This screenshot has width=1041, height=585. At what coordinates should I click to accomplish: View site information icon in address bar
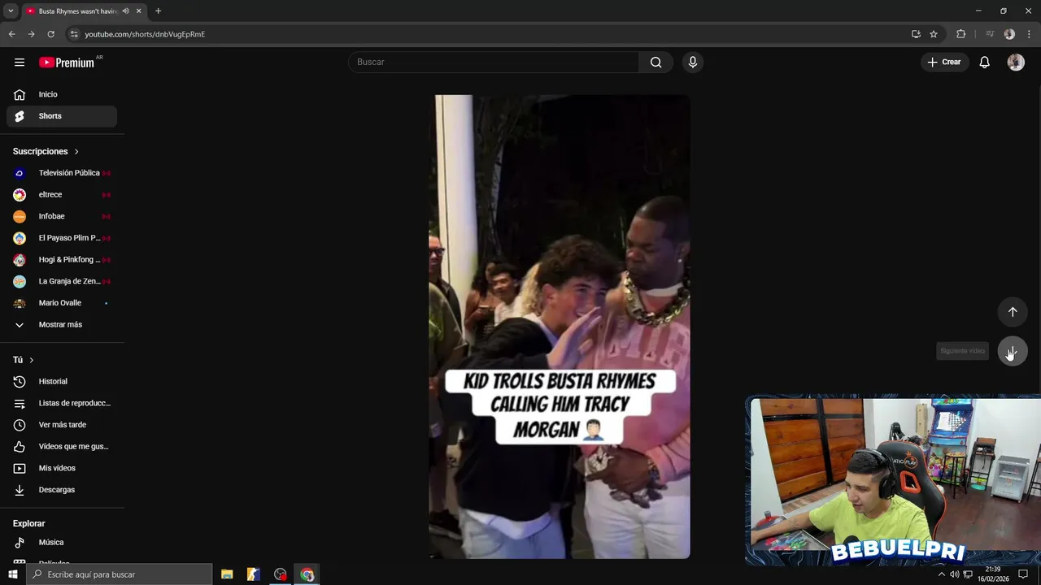tap(74, 34)
